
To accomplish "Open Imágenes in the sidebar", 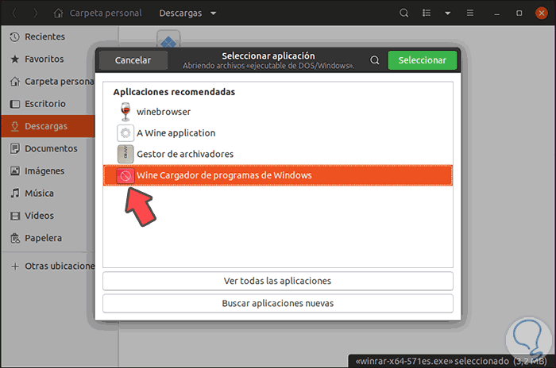I will [x=48, y=171].
